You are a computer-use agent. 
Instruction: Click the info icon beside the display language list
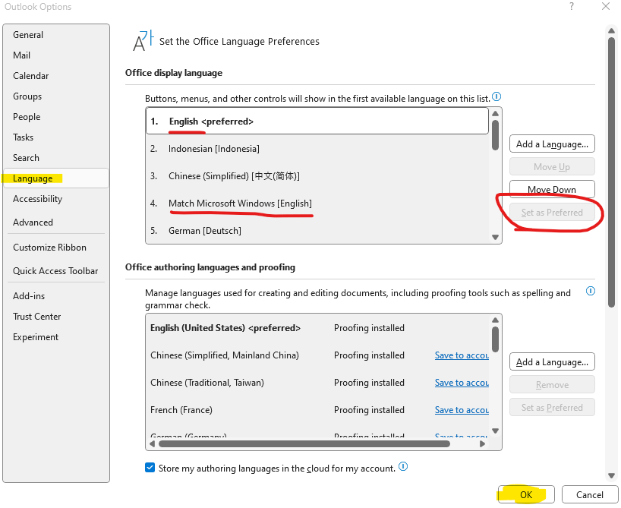click(x=496, y=97)
